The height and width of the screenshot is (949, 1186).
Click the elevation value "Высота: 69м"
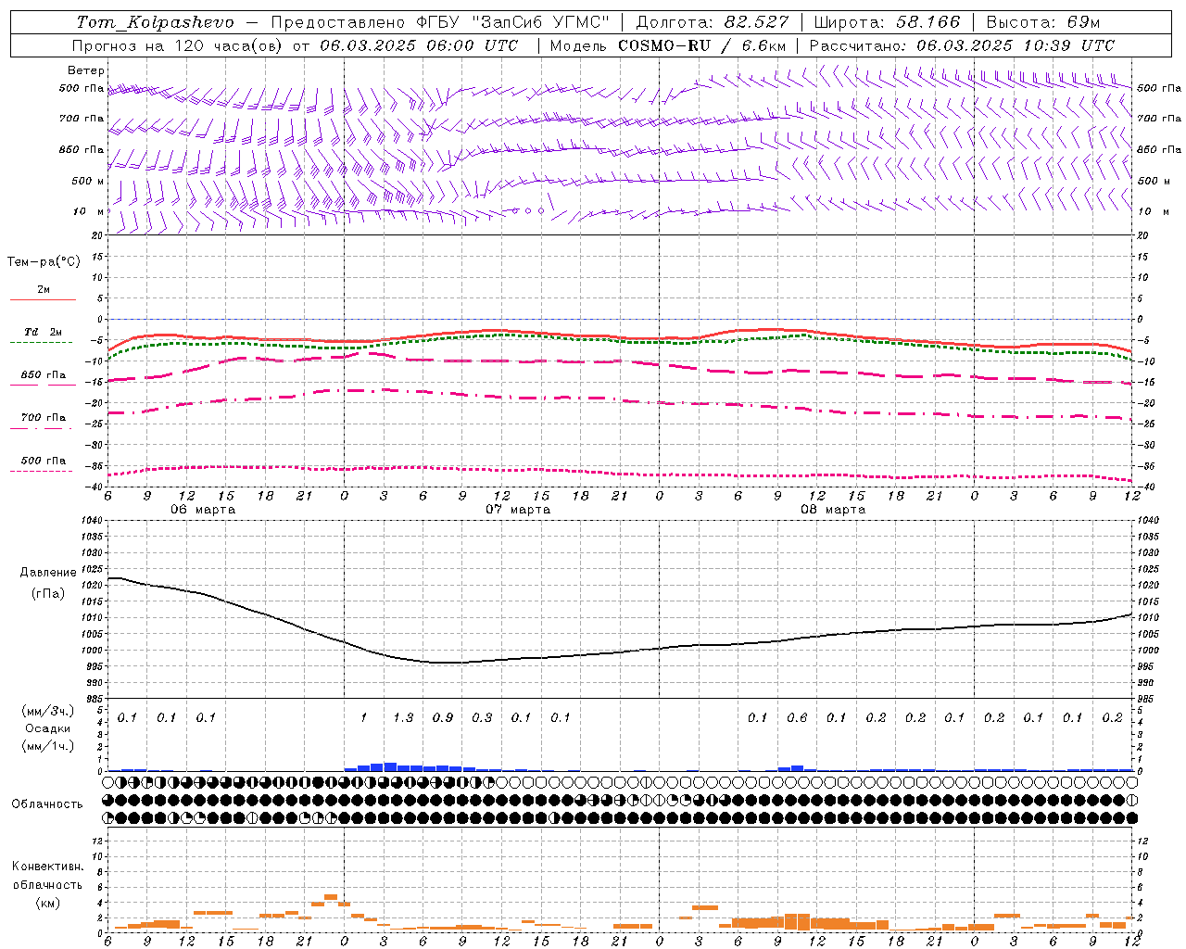(x=1043, y=22)
